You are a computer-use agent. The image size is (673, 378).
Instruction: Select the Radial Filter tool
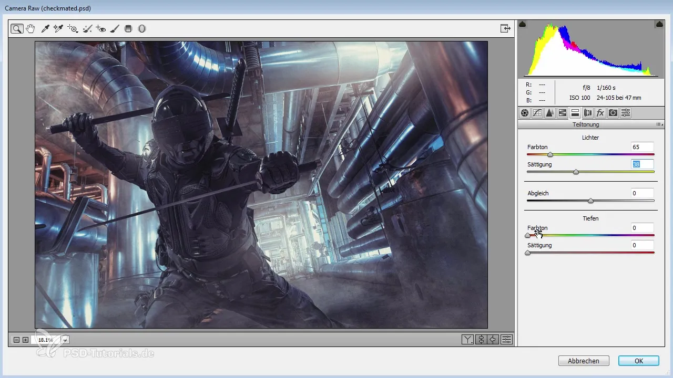point(141,29)
